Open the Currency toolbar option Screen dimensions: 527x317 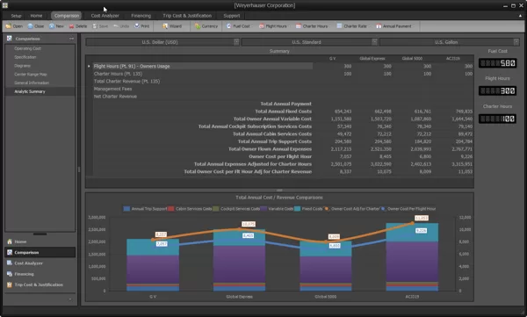click(x=206, y=26)
